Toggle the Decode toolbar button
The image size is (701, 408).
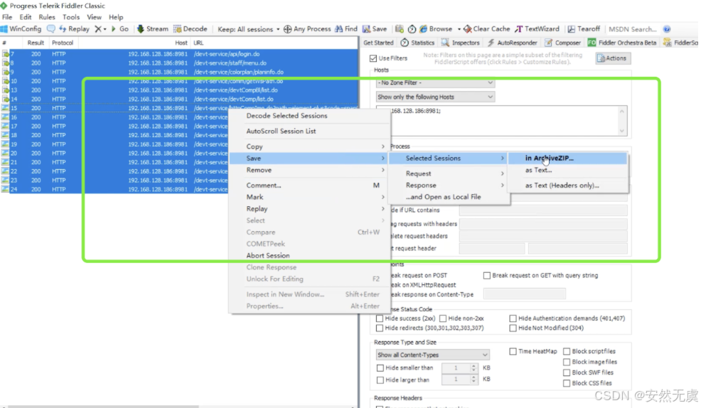tap(191, 29)
